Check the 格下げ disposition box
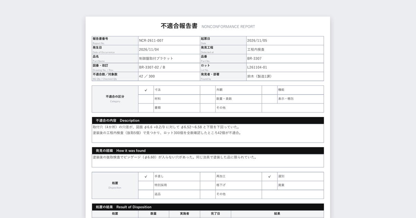Screen dimensions: 416x218 (x=208, y=185)
